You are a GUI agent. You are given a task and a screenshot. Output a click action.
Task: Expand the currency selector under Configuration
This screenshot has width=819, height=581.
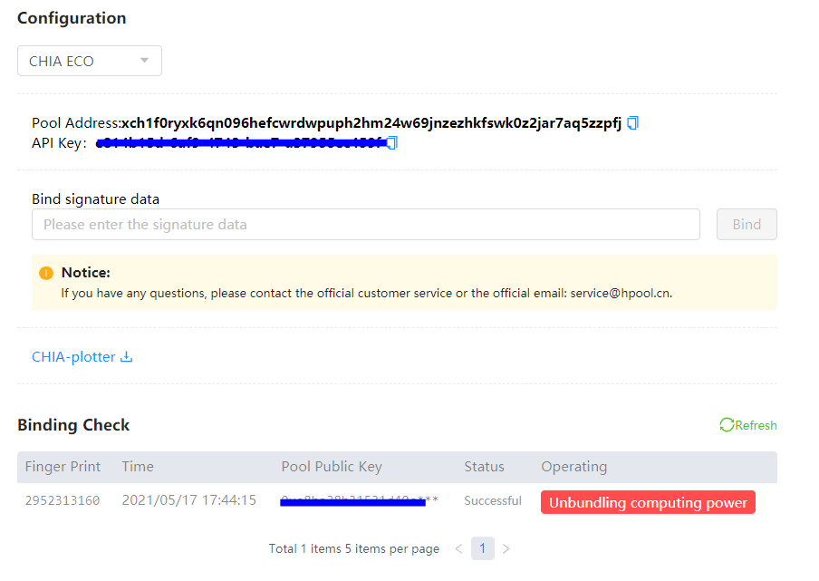[x=89, y=60]
